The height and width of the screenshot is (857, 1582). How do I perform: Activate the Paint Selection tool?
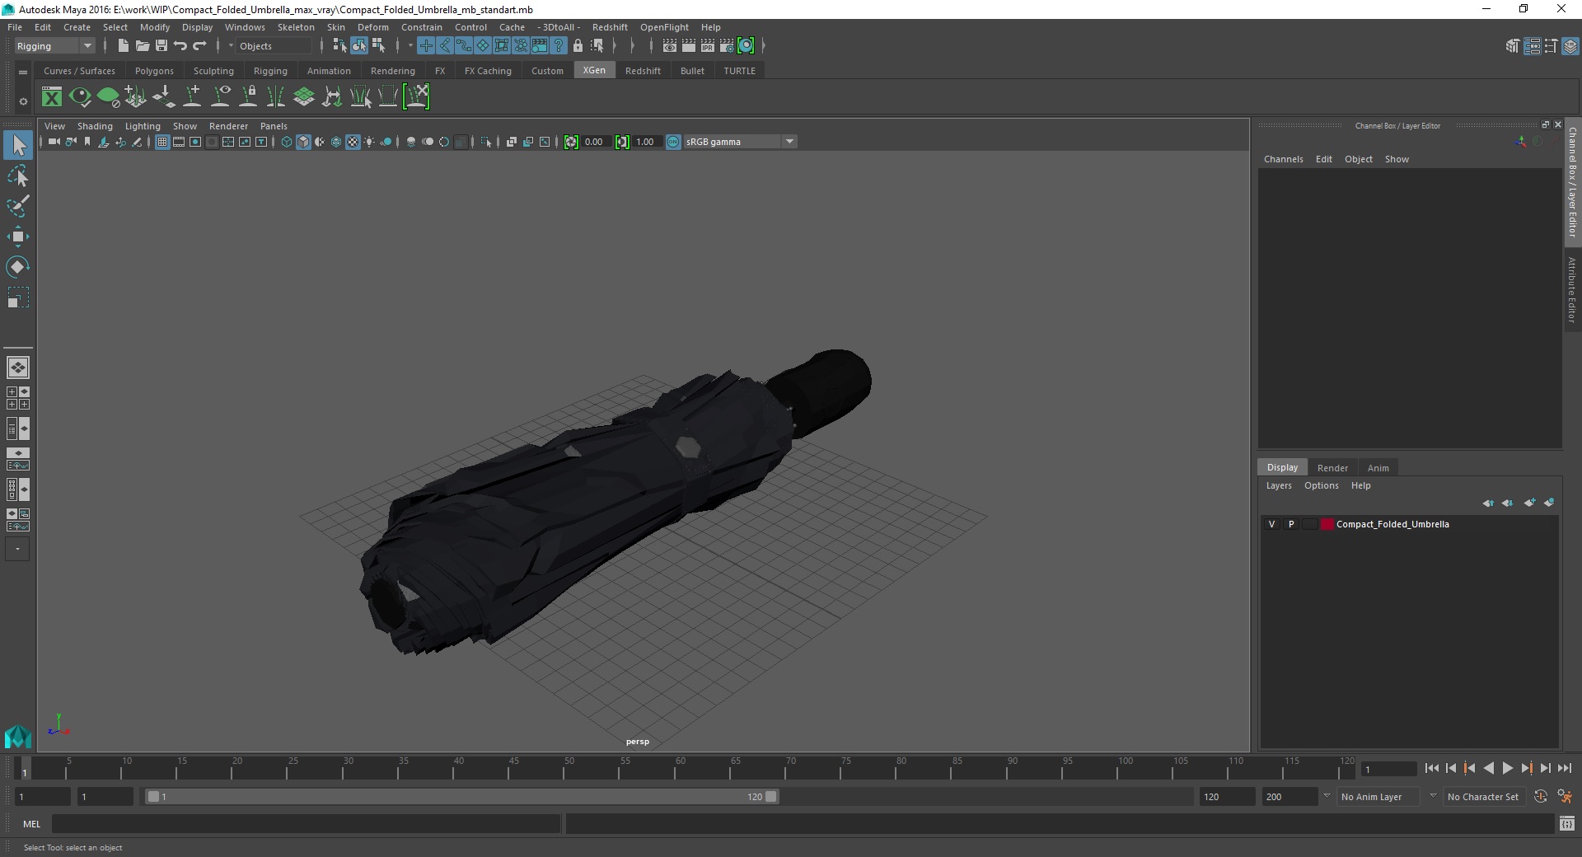[18, 206]
